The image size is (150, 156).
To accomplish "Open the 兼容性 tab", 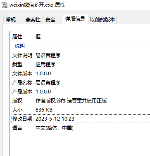I will (33, 20).
